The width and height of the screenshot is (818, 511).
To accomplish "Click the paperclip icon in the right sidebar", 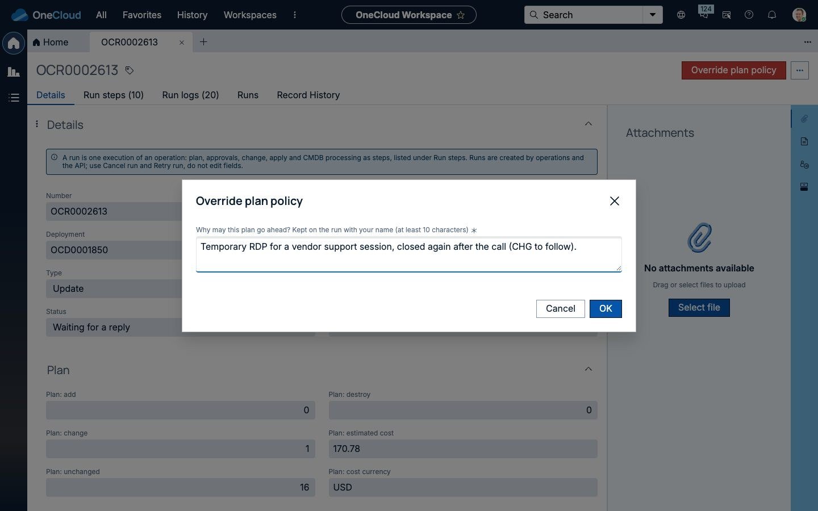I will coord(804,119).
